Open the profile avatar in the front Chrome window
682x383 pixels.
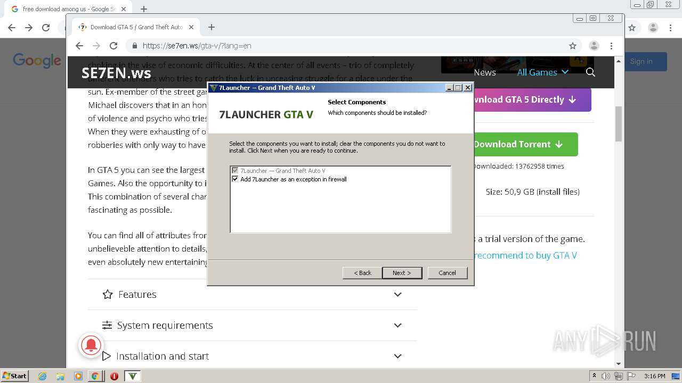coord(594,46)
